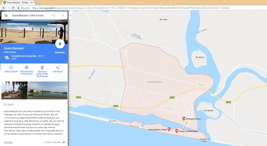Open the Photos thumbnail

(x=14, y=90)
